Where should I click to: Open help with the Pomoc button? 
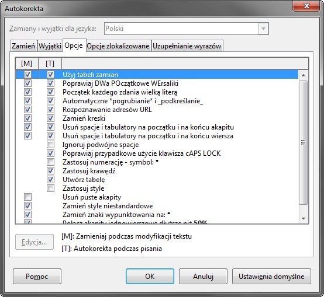pos(37,276)
